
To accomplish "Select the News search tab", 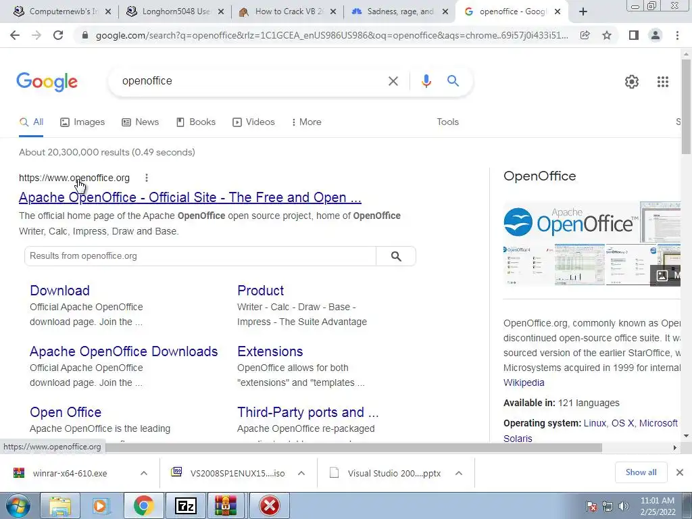I will click(x=141, y=122).
